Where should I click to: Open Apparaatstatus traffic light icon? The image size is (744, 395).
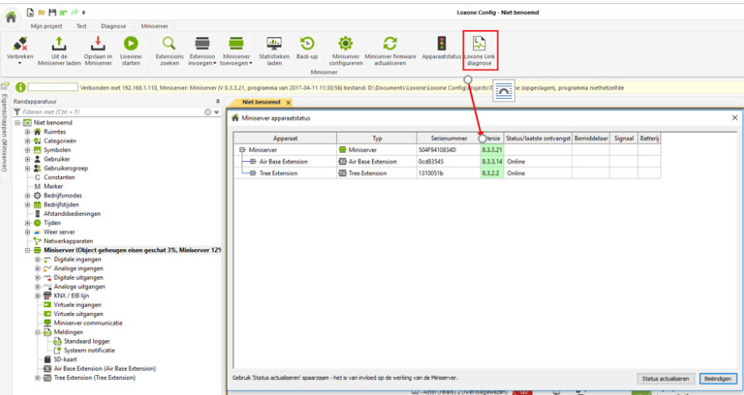point(441,43)
